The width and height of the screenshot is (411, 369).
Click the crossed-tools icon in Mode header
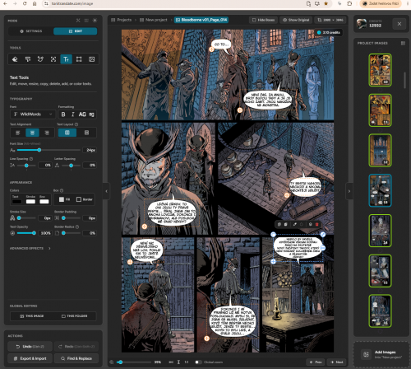(78, 21)
